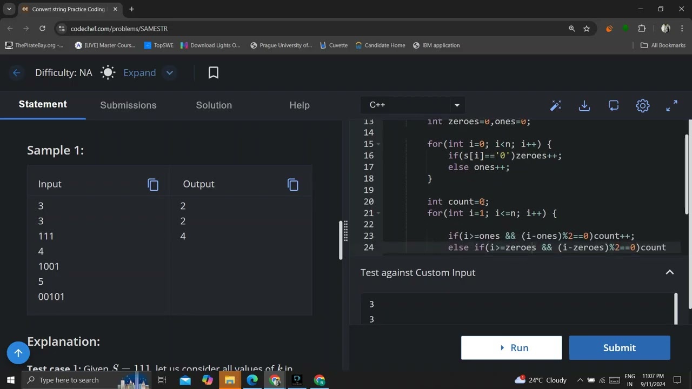Image resolution: width=692 pixels, height=389 pixels.
Task: Open the IBM application bookmark
Action: coord(436,45)
